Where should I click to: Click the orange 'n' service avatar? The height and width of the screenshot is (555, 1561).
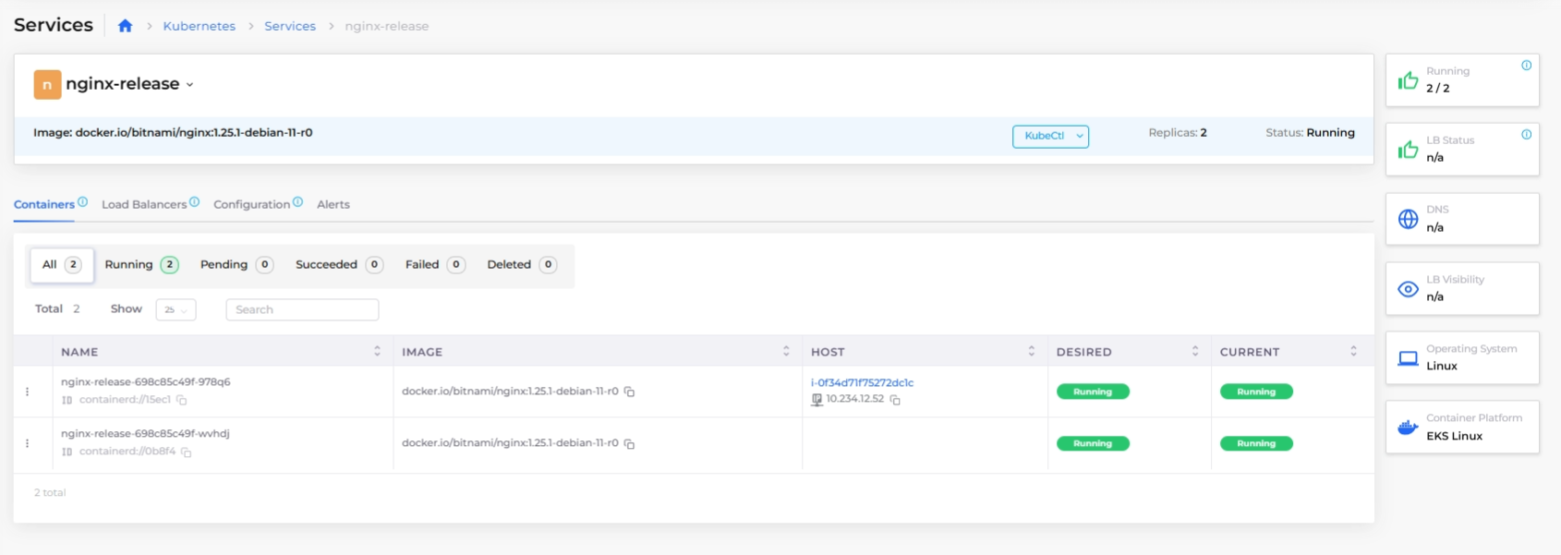[47, 84]
